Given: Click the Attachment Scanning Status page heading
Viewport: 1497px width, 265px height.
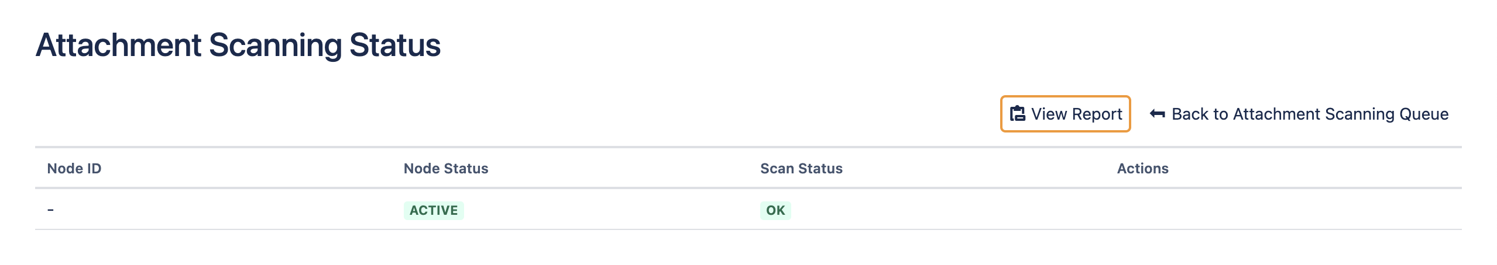Looking at the screenshot, I should [x=238, y=46].
